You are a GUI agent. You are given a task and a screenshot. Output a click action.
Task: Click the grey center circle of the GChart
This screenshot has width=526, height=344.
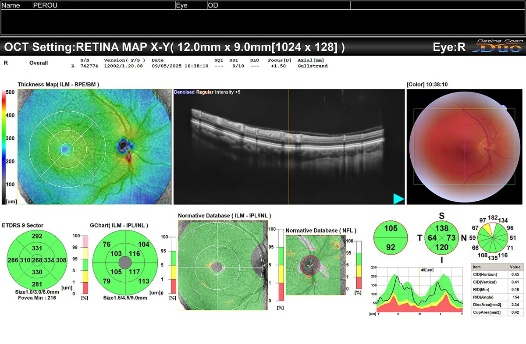tap(125, 263)
